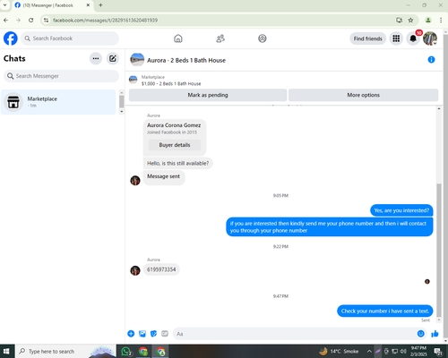
Task: Open the tab search dropdown arrow
Action: click(x=4, y=5)
